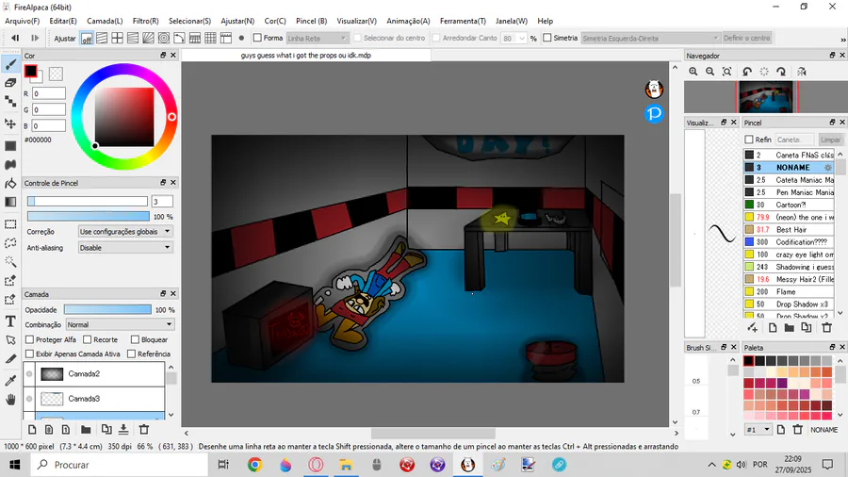Select the rectangular Selection tool
Image resolution: width=848 pixels, height=477 pixels.
click(x=10, y=224)
